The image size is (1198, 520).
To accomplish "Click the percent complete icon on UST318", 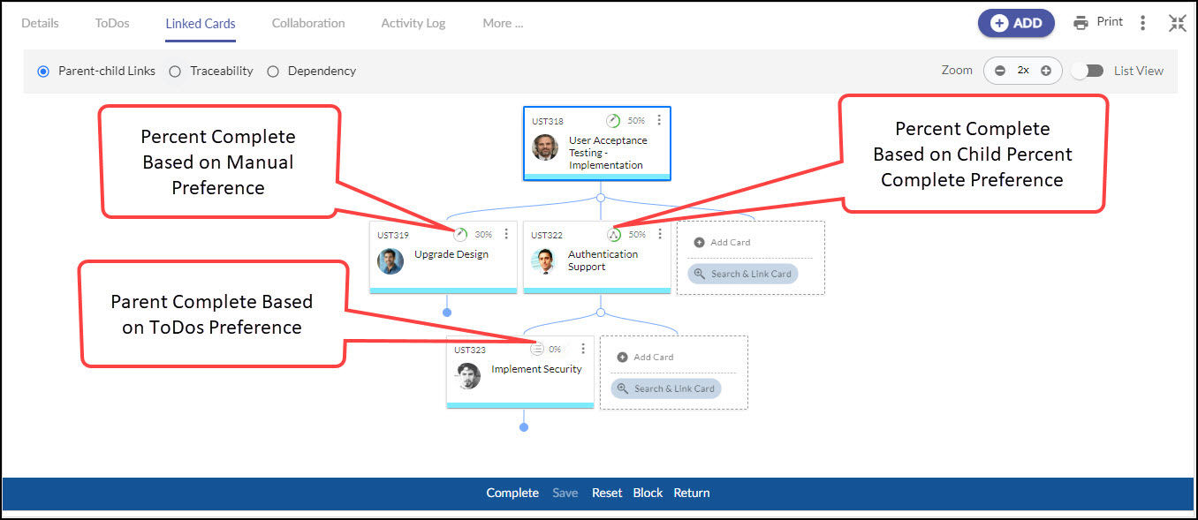I will (x=613, y=120).
